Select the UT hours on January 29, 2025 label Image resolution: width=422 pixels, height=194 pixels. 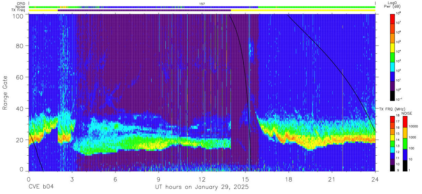click(x=202, y=187)
